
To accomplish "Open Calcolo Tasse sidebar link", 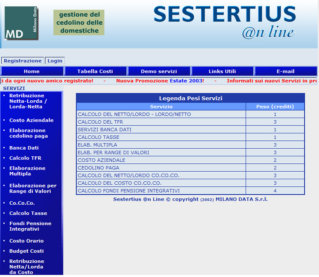I will point(28,213).
